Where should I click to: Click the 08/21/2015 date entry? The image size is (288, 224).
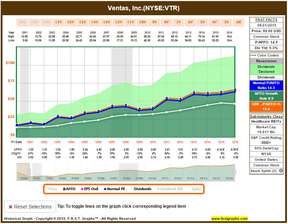click(x=266, y=25)
